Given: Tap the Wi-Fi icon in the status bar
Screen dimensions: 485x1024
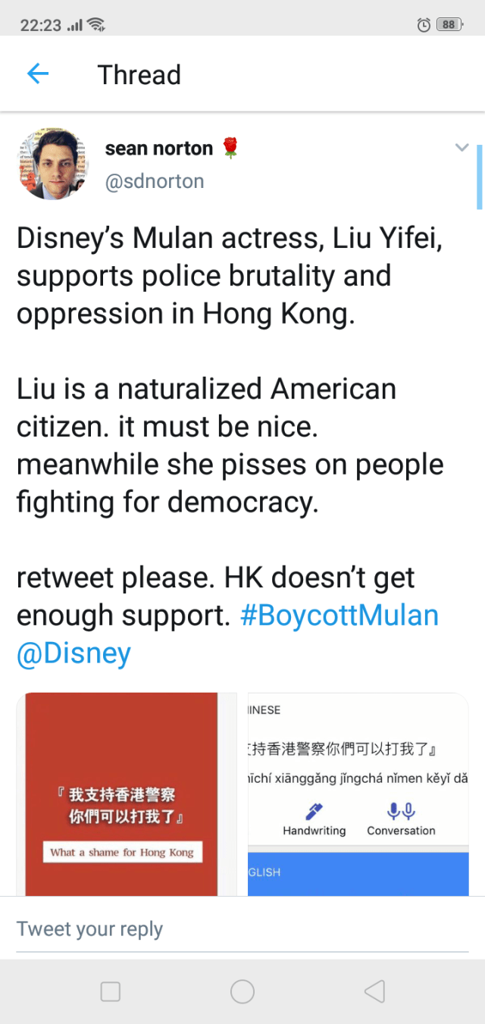Looking at the screenshot, I should click(x=96, y=24).
